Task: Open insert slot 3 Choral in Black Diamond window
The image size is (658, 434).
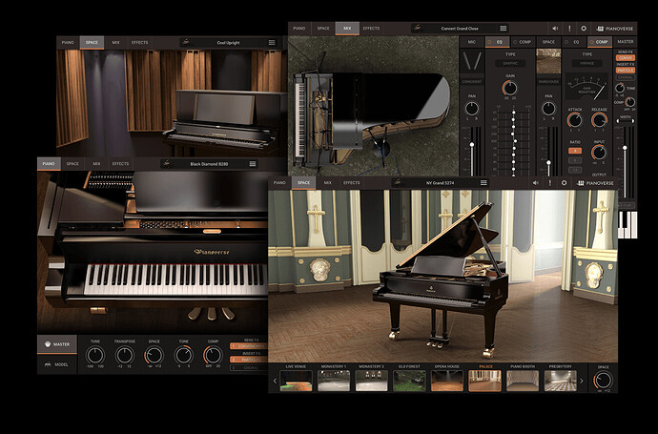Action: pos(249,367)
